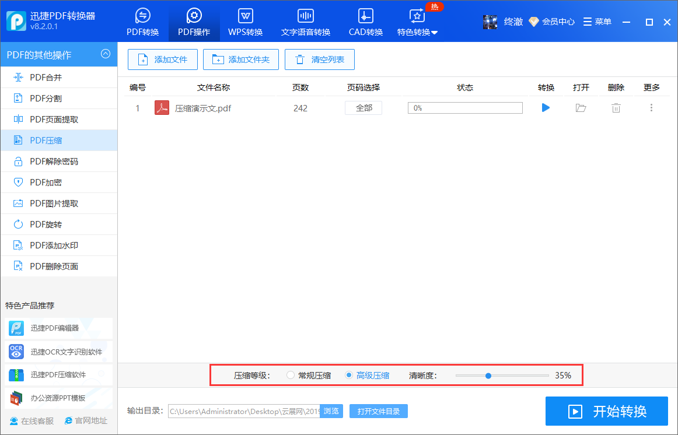Adjust the 清晰度 clarity slider

(x=488, y=376)
